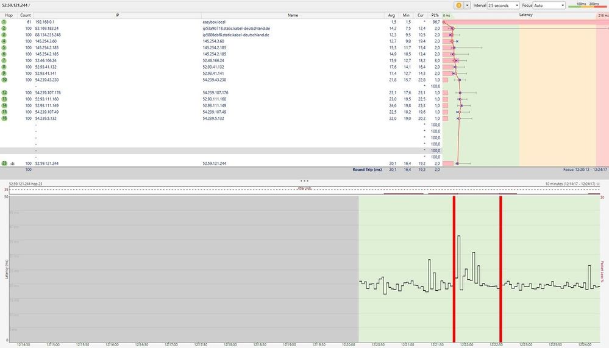Click the Latency graph column header
The image size is (609, 348).
tap(525, 15)
